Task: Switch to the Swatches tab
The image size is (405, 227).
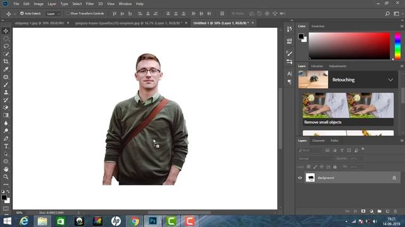Action: point(318,26)
